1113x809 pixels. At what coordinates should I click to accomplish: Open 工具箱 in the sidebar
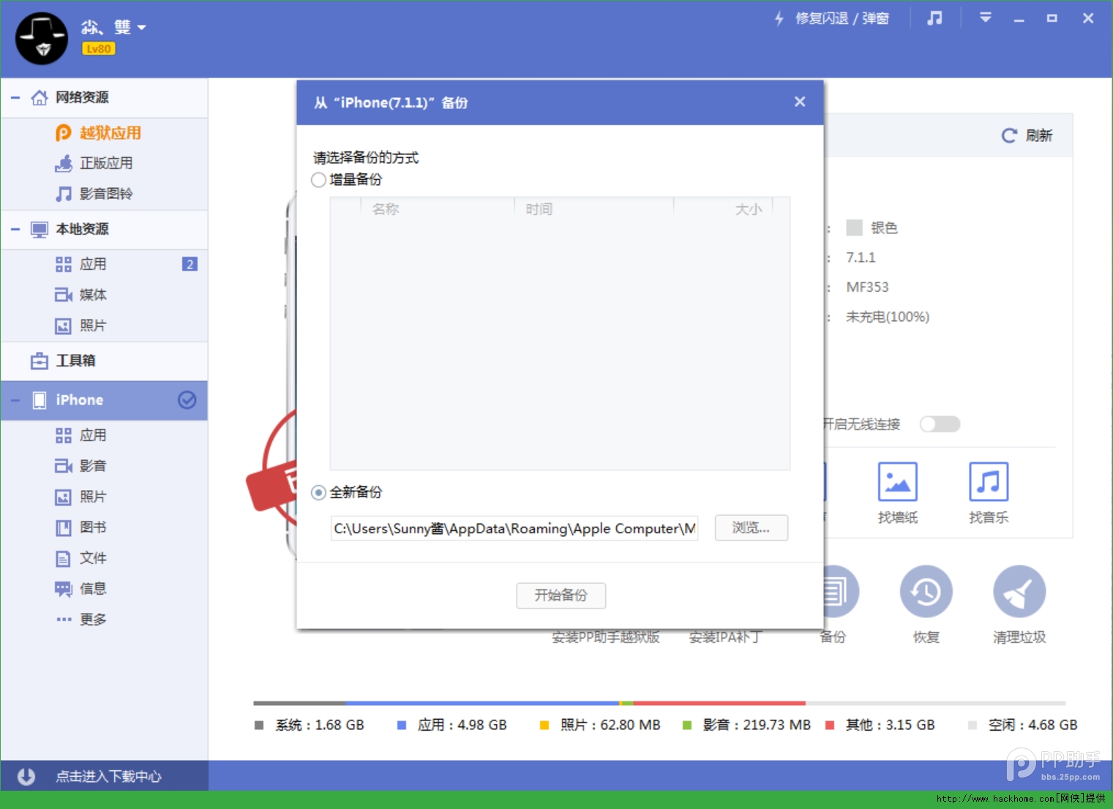(x=75, y=361)
